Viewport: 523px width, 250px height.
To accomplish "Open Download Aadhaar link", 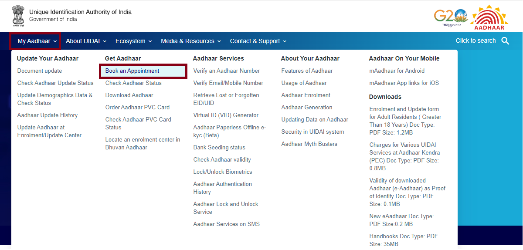I will click(x=129, y=95).
